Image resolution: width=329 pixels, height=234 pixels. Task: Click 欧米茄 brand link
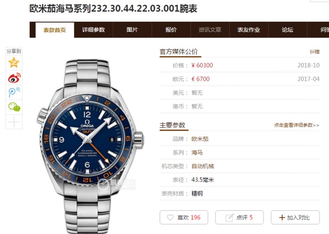click(200, 139)
